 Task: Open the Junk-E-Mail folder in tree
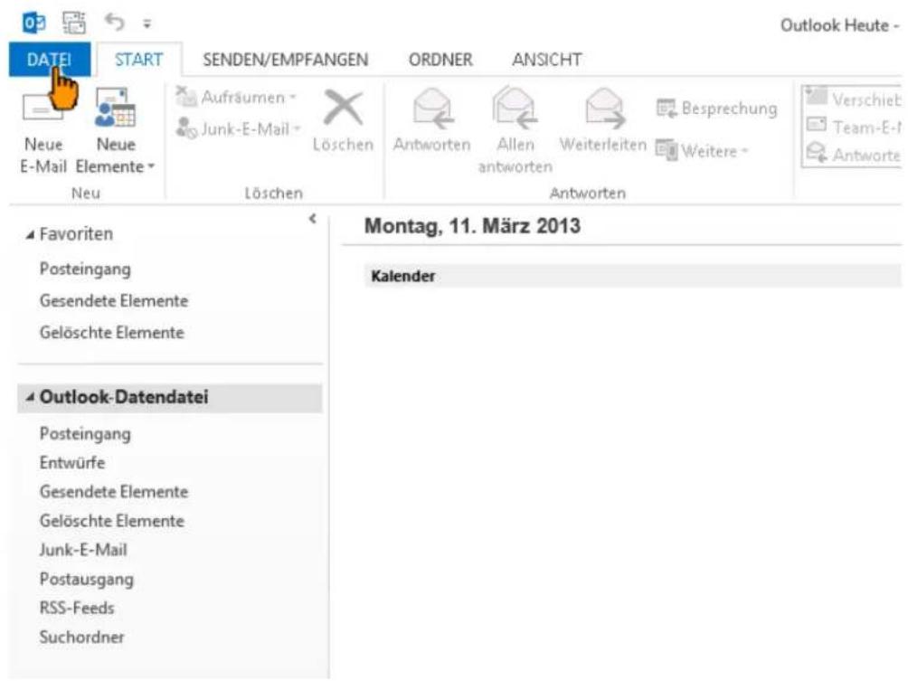click(x=83, y=550)
